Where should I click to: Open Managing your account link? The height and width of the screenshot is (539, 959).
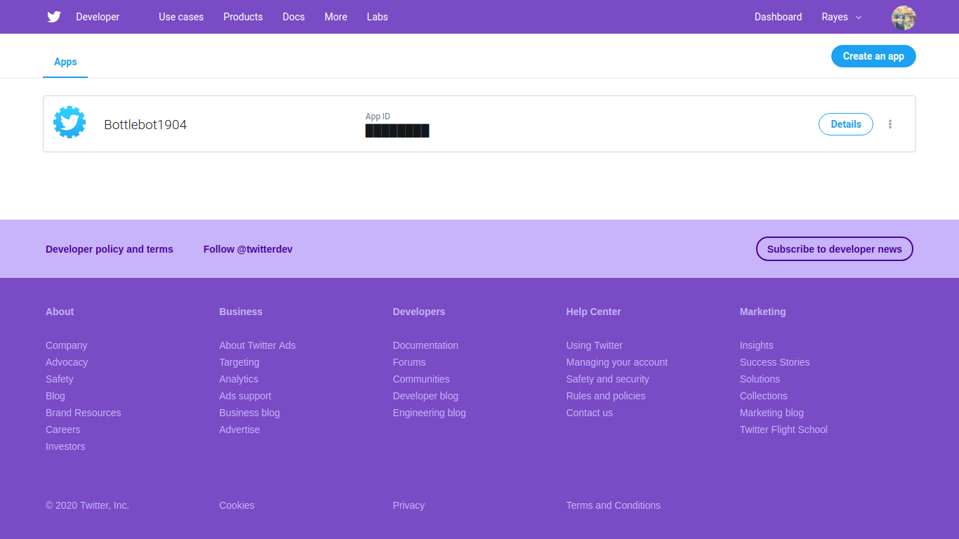(x=617, y=362)
